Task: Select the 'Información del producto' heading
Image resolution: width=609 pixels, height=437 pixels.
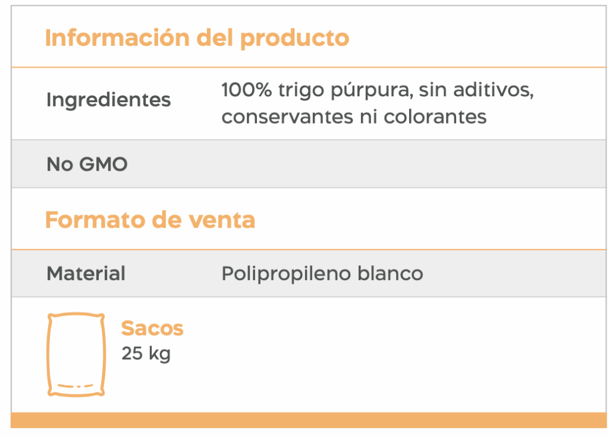Action: [197, 38]
